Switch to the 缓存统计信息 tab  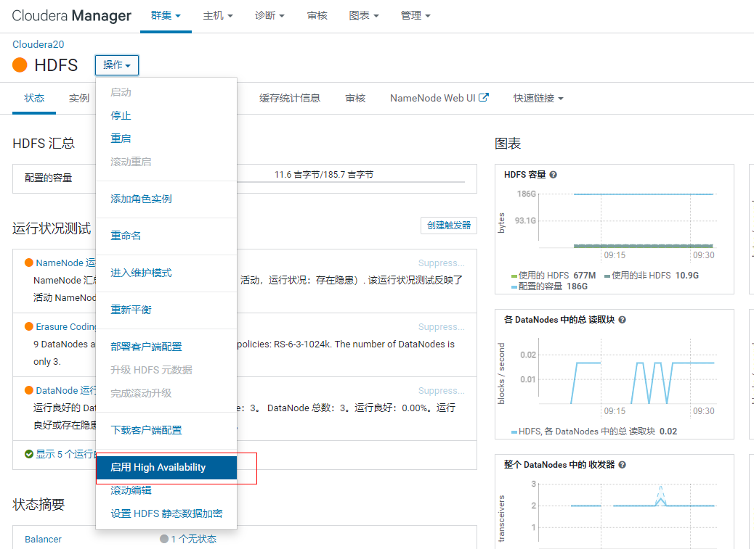pos(290,98)
